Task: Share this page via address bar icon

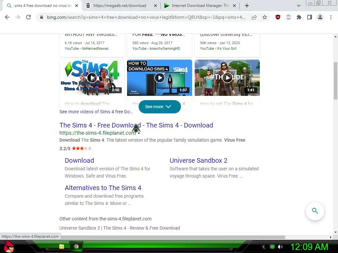Action: [254, 17]
